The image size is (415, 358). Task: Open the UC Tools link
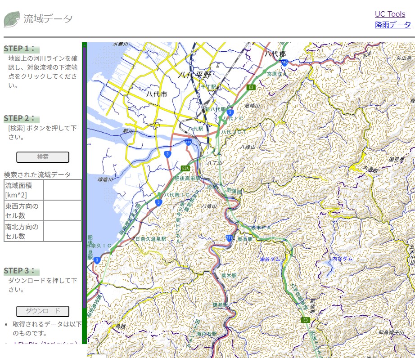click(x=390, y=14)
